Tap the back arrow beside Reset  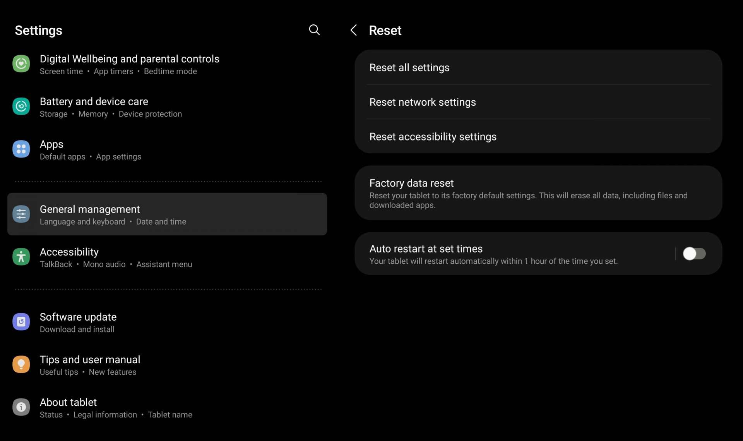tap(353, 30)
